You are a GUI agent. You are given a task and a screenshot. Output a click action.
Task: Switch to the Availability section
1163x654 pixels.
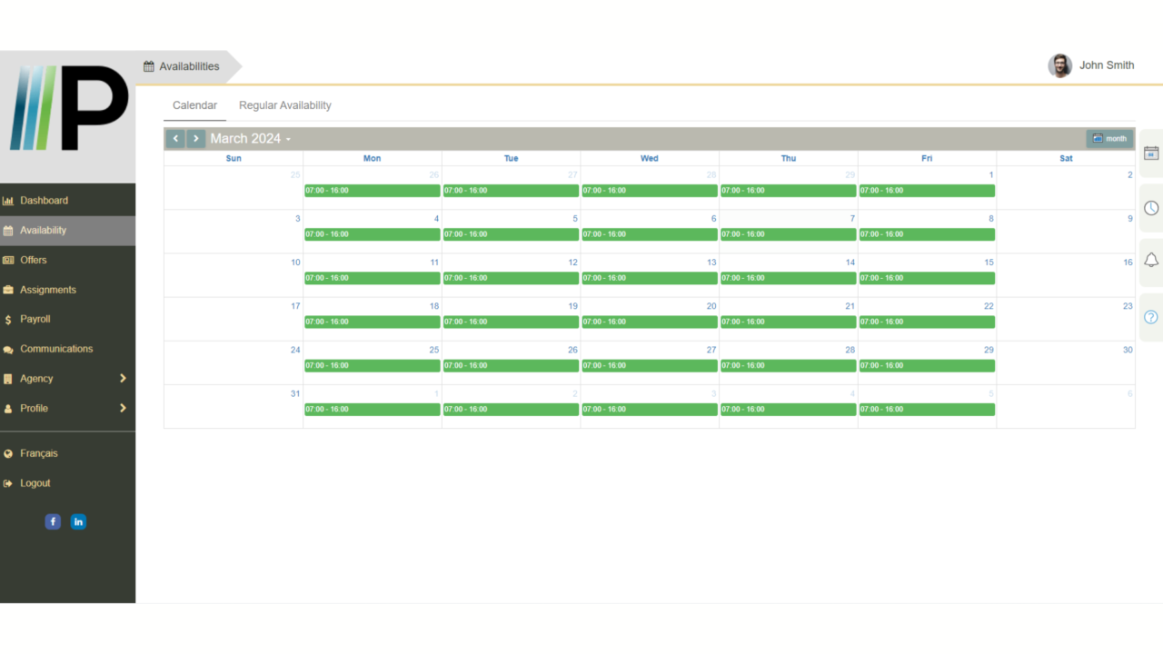coord(41,230)
